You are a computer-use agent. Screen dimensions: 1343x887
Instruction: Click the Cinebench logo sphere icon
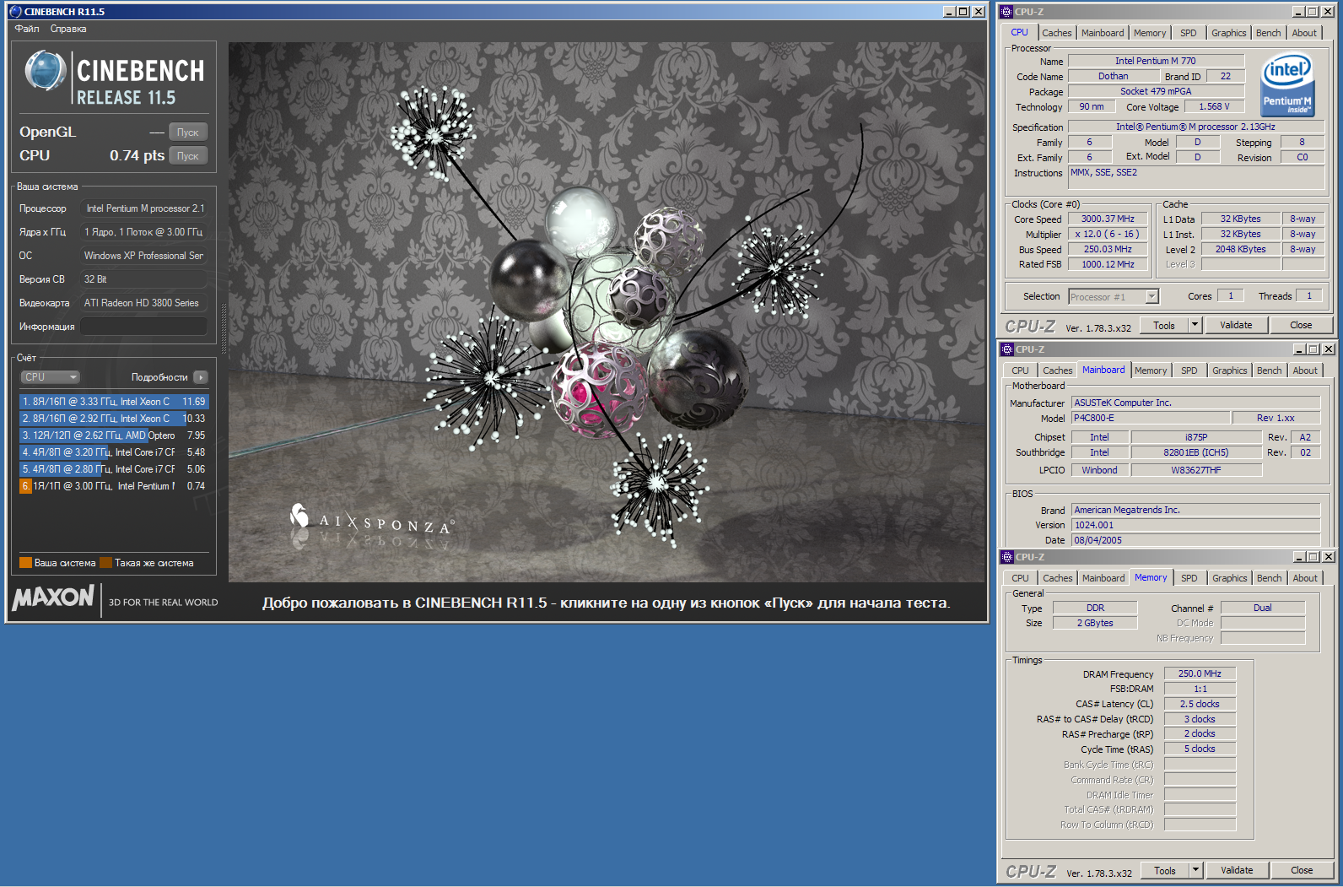46,71
